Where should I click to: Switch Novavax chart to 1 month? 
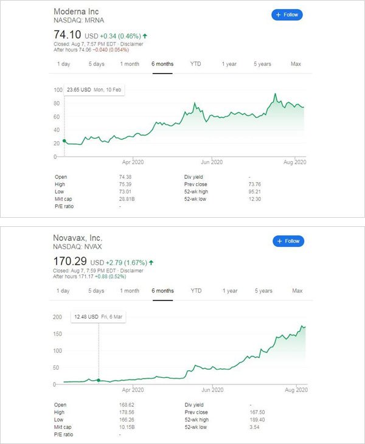pyautogui.click(x=130, y=291)
